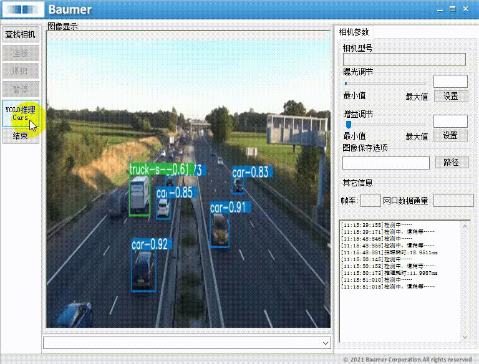The height and width of the screenshot is (364, 479).
Task: Click the 曝光调节 slider handle
Action: coord(346,84)
